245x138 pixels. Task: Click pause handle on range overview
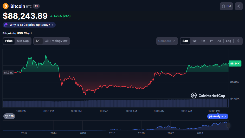click(228, 125)
